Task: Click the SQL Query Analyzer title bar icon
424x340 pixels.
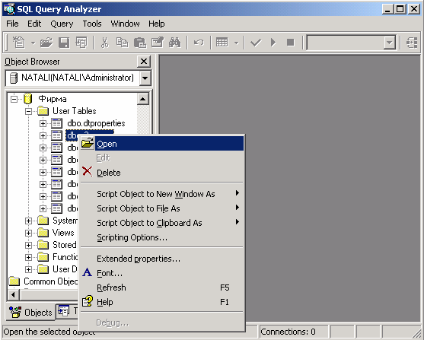Action: point(9,9)
